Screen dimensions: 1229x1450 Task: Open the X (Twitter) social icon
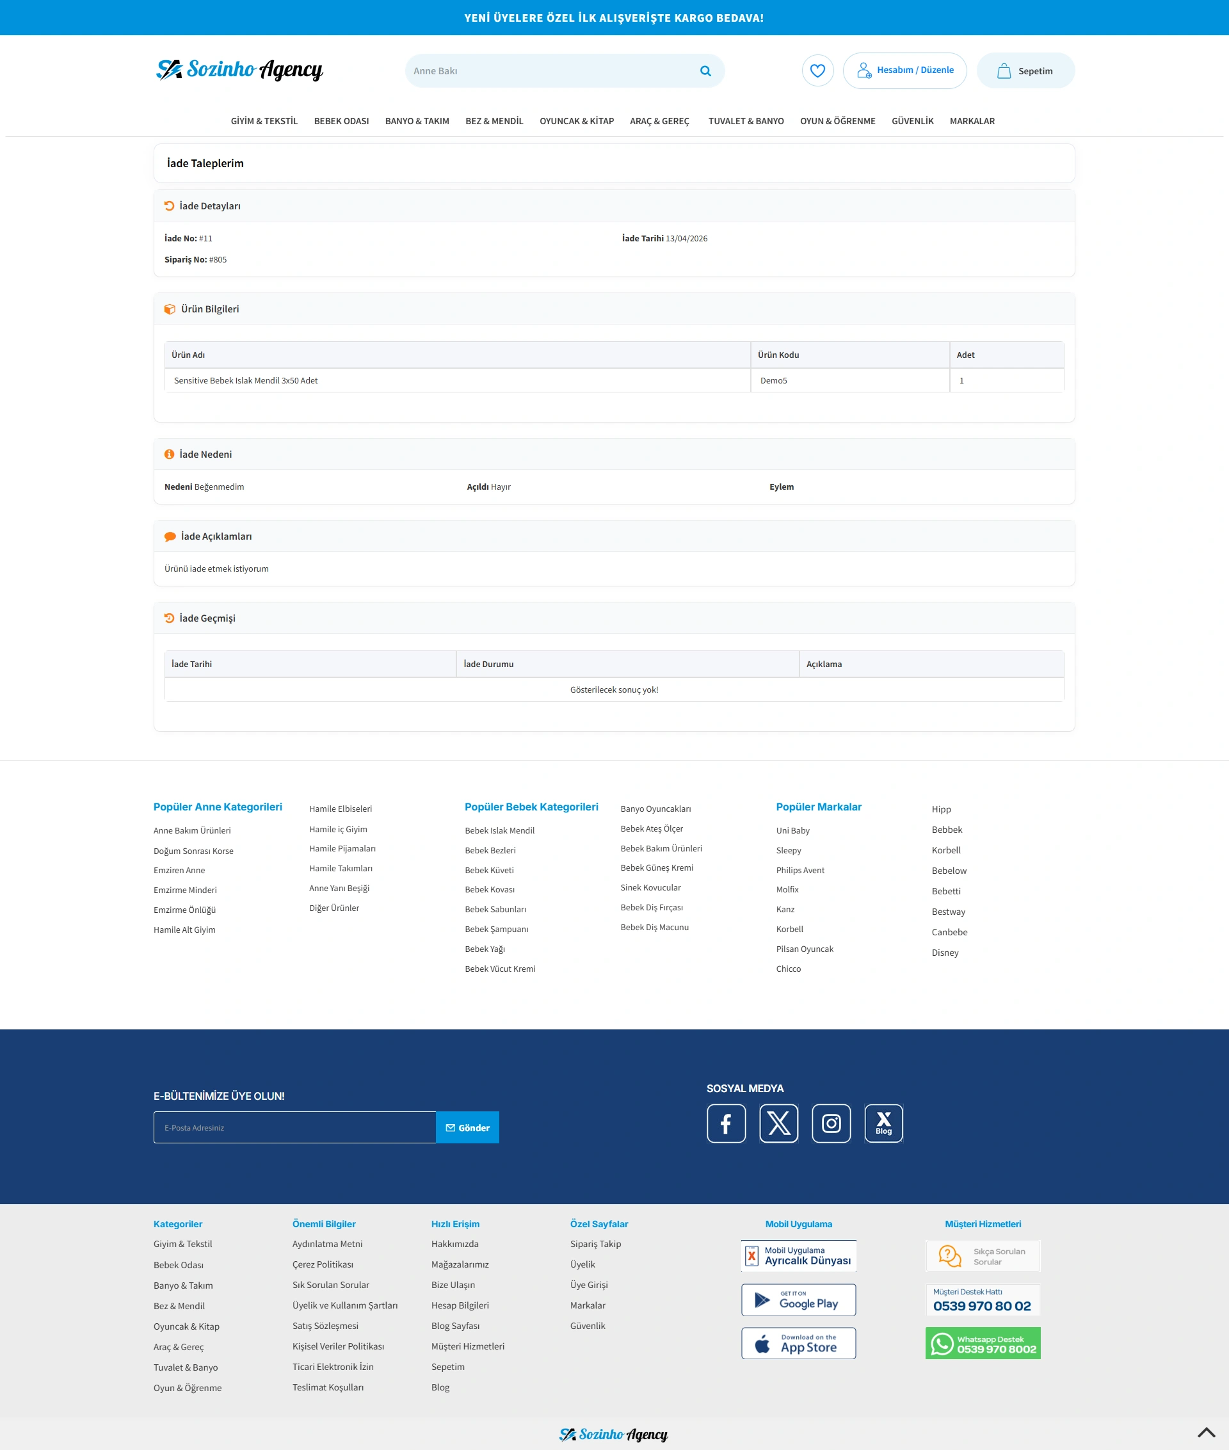(x=778, y=1124)
